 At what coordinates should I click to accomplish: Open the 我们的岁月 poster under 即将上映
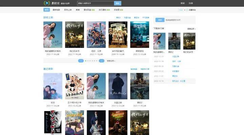pos(75,34)
